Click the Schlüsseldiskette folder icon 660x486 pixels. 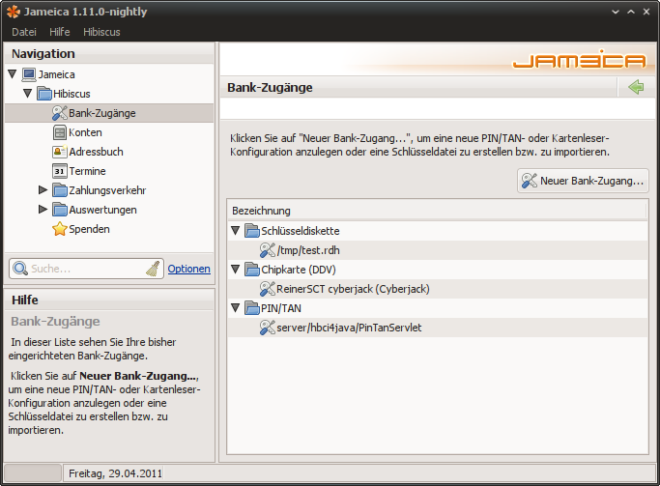point(252,231)
